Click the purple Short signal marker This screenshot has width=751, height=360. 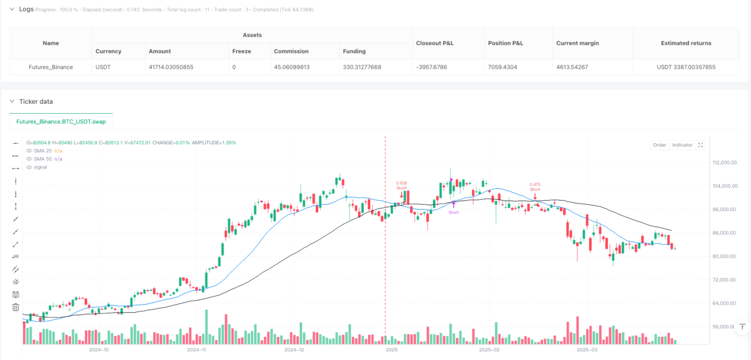pyautogui.click(x=453, y=207)
